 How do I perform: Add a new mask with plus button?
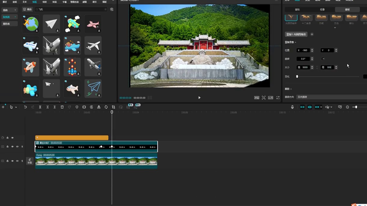(312, 34)
